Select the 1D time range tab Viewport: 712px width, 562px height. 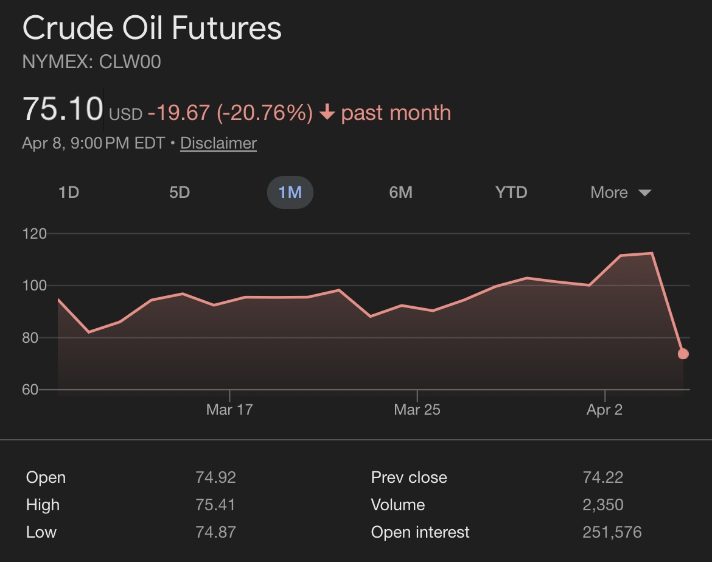pyautogui.click(x=69, y=192)
